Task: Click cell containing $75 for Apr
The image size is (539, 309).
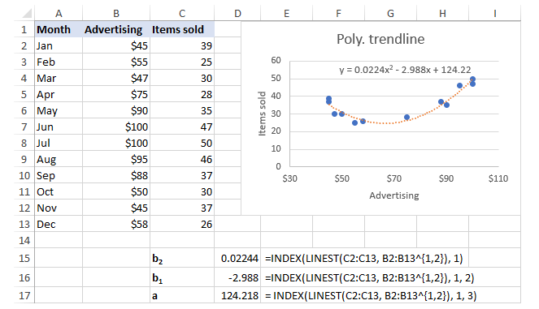Action: [116, 94]
